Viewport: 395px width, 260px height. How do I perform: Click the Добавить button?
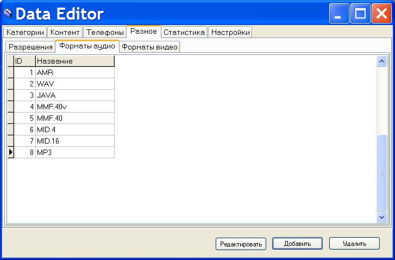pyautogui.click(x=298, y=244)
